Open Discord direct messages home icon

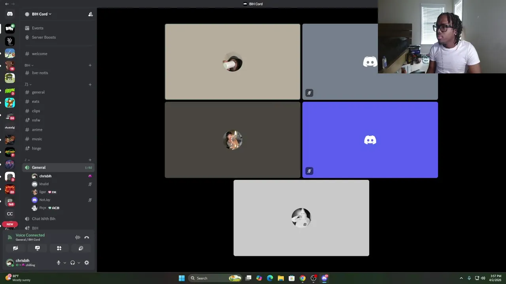click(x=10, y=14)
